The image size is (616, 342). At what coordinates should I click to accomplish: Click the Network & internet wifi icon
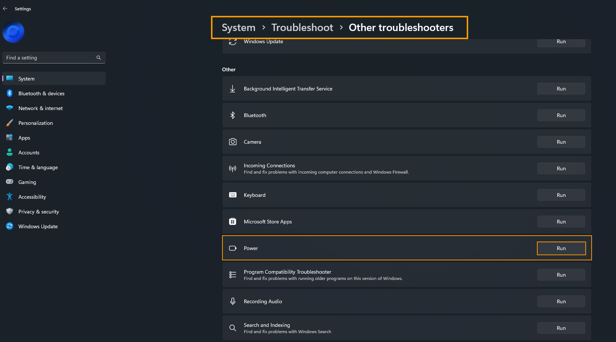10,108
